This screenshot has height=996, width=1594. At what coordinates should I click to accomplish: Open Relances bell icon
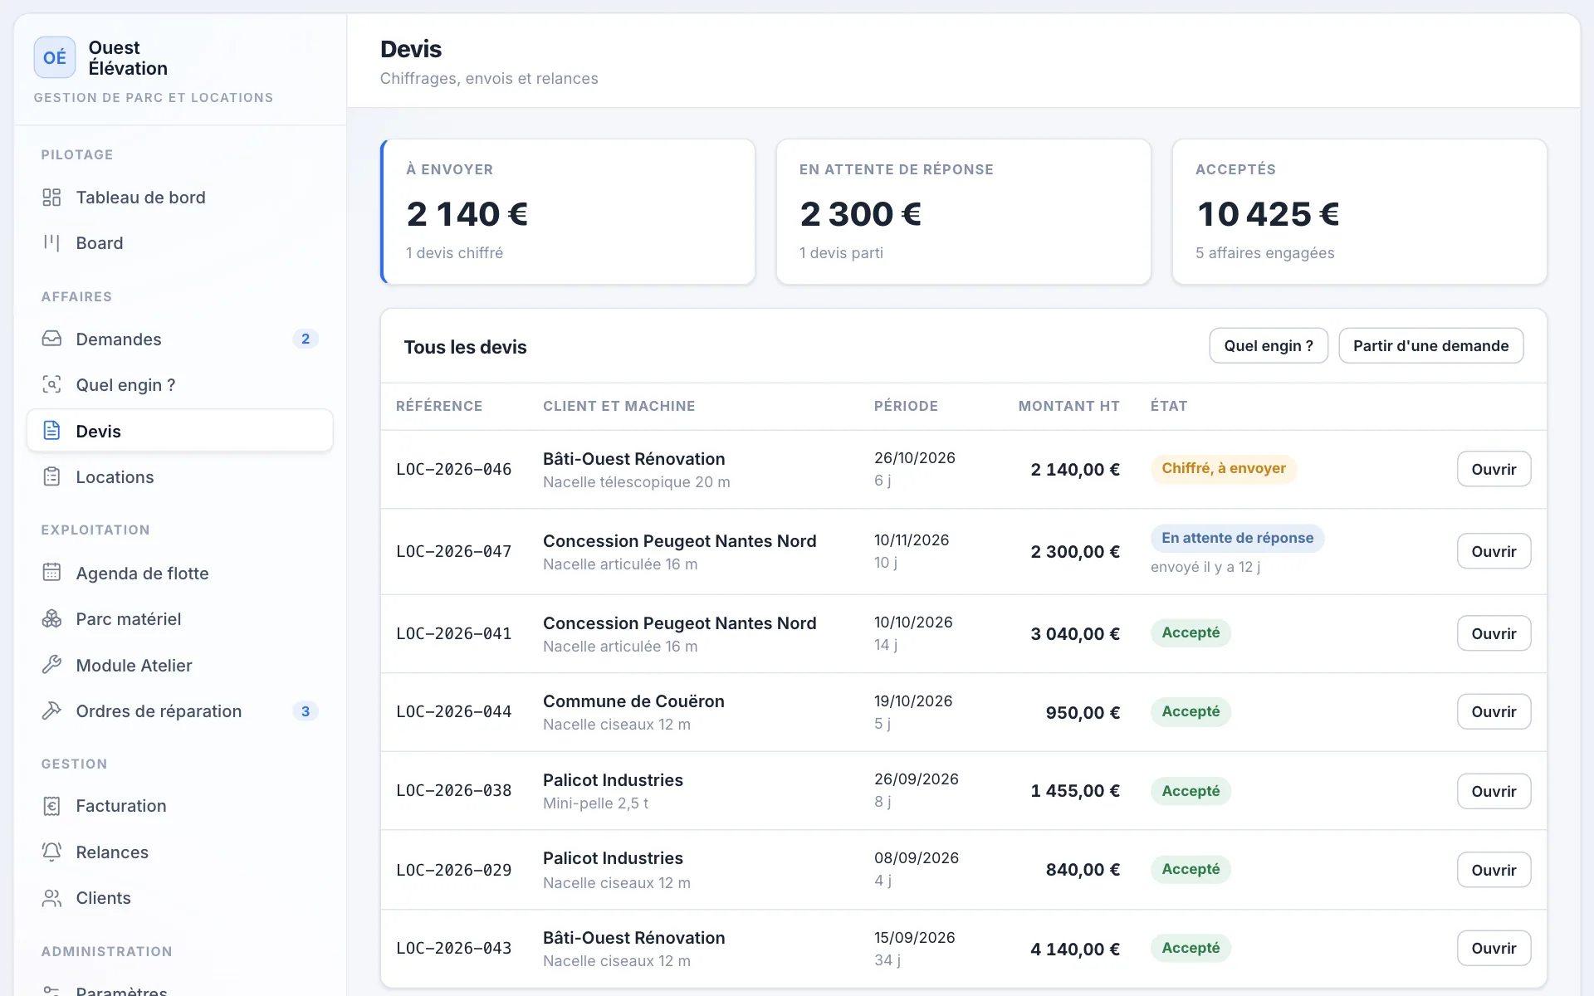click(x=51, y=852)
